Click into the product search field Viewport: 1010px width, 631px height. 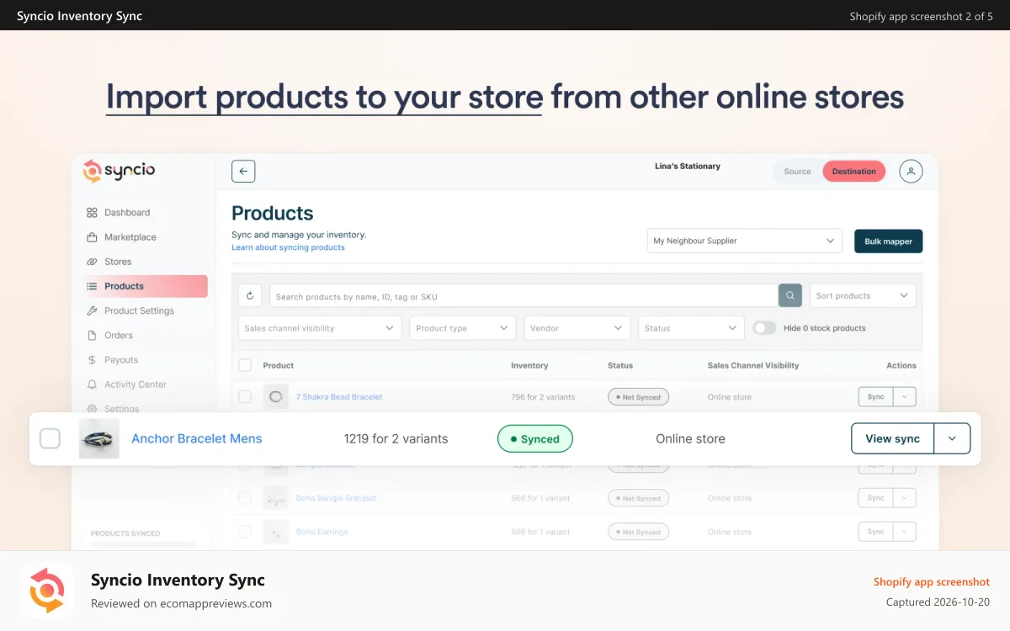(x=524, y=296)
